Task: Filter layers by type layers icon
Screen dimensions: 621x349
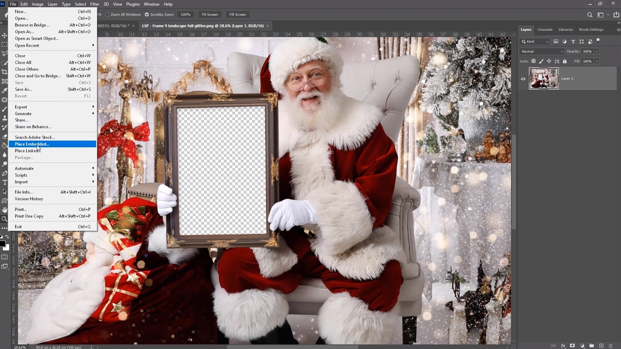Action: pos(573,42)
